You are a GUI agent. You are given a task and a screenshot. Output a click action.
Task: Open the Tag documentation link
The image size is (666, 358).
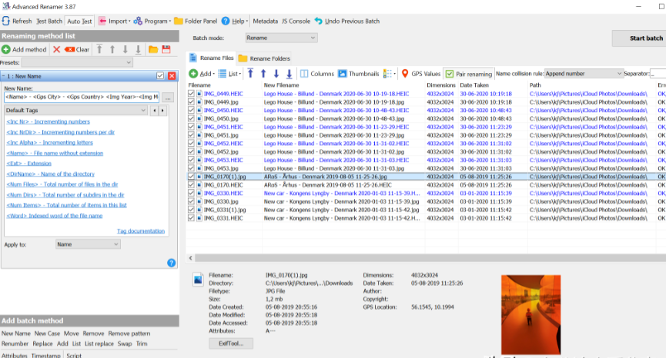141,231
